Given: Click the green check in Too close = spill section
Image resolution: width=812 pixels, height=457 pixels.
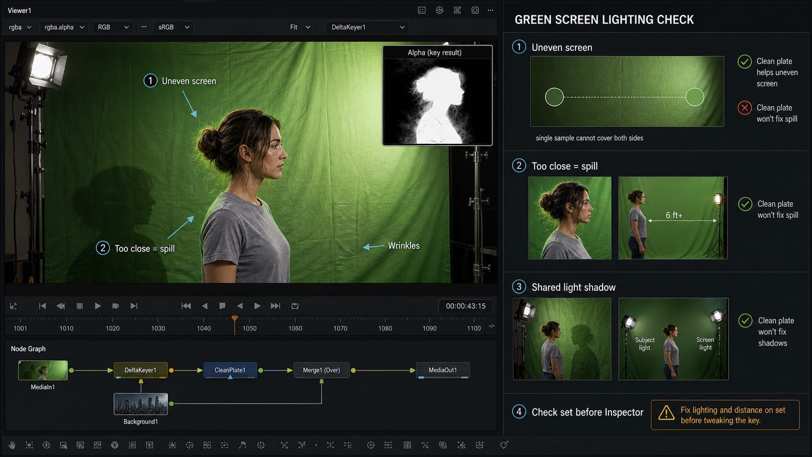Looking at the screenshot, I should click(x=745, y=204).
